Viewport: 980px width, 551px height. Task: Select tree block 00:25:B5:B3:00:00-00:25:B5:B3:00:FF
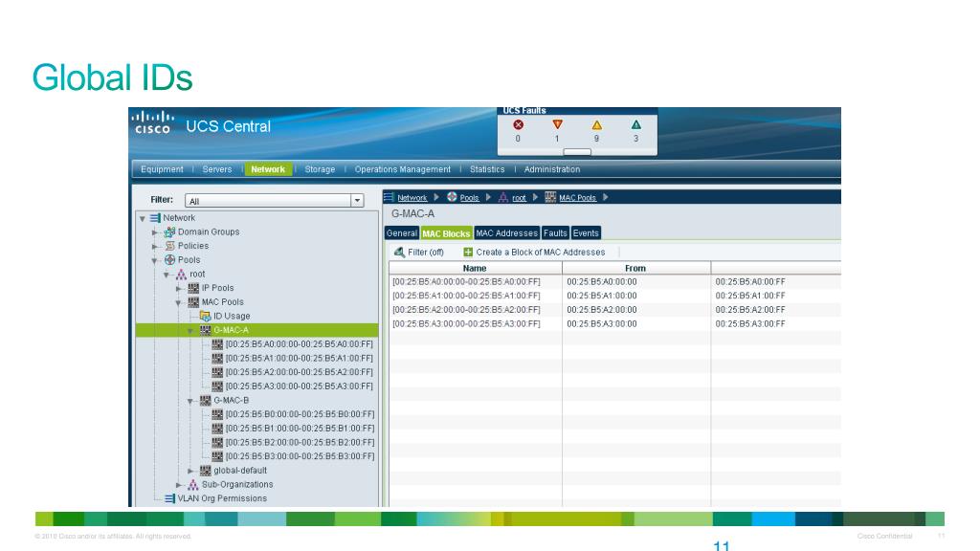300,456
